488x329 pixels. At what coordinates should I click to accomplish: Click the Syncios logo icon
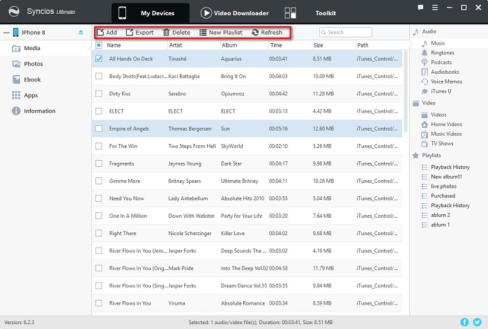(x=14, y=12)
